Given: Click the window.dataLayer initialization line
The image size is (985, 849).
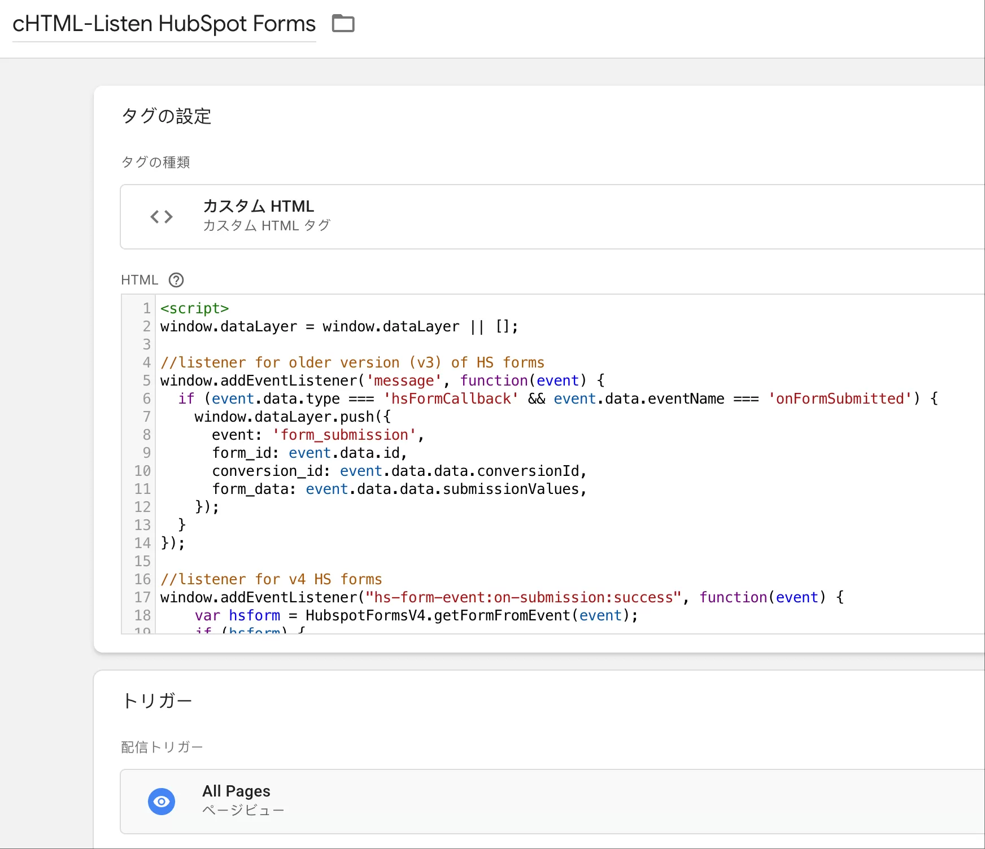Looking at the screenshot, I should click(x=339, y=326).
